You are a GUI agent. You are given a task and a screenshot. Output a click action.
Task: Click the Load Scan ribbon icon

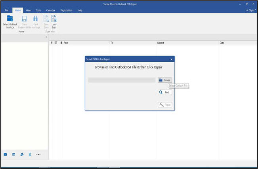[x=54, y=19]
